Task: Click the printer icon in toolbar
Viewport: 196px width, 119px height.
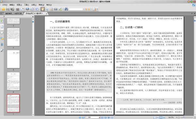Action: [x=18, y=9]
